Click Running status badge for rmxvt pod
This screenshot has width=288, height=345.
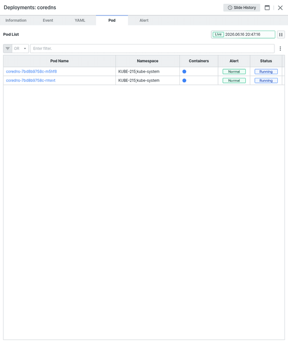pyautogui.click(x=266, y=80)
